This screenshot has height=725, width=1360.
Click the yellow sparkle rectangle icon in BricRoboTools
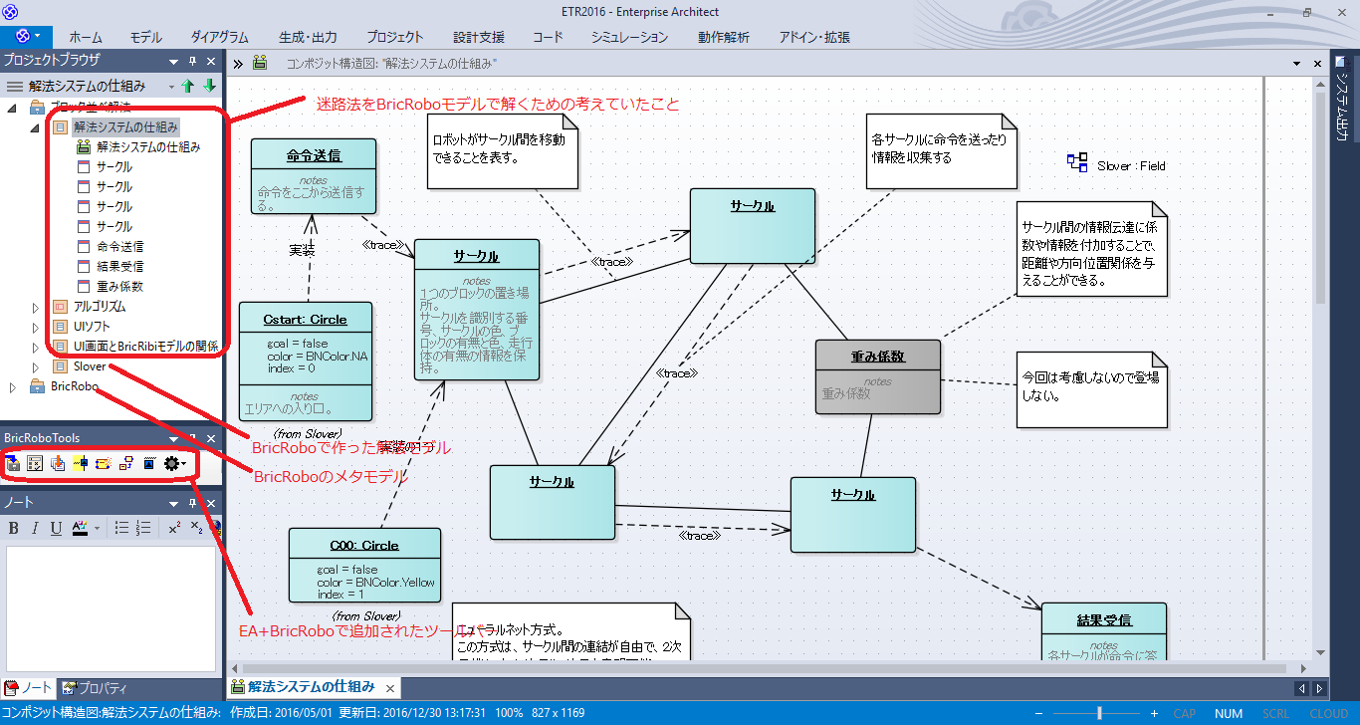tap(103, 463)
